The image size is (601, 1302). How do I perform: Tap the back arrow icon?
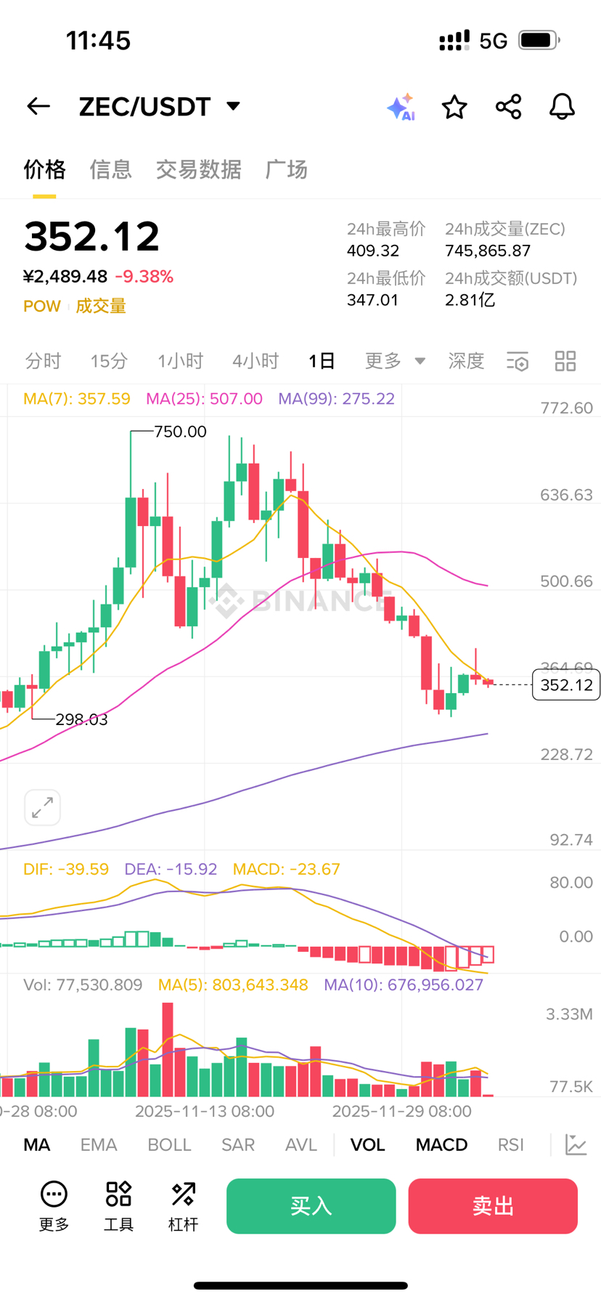click(x=38, y=107)
